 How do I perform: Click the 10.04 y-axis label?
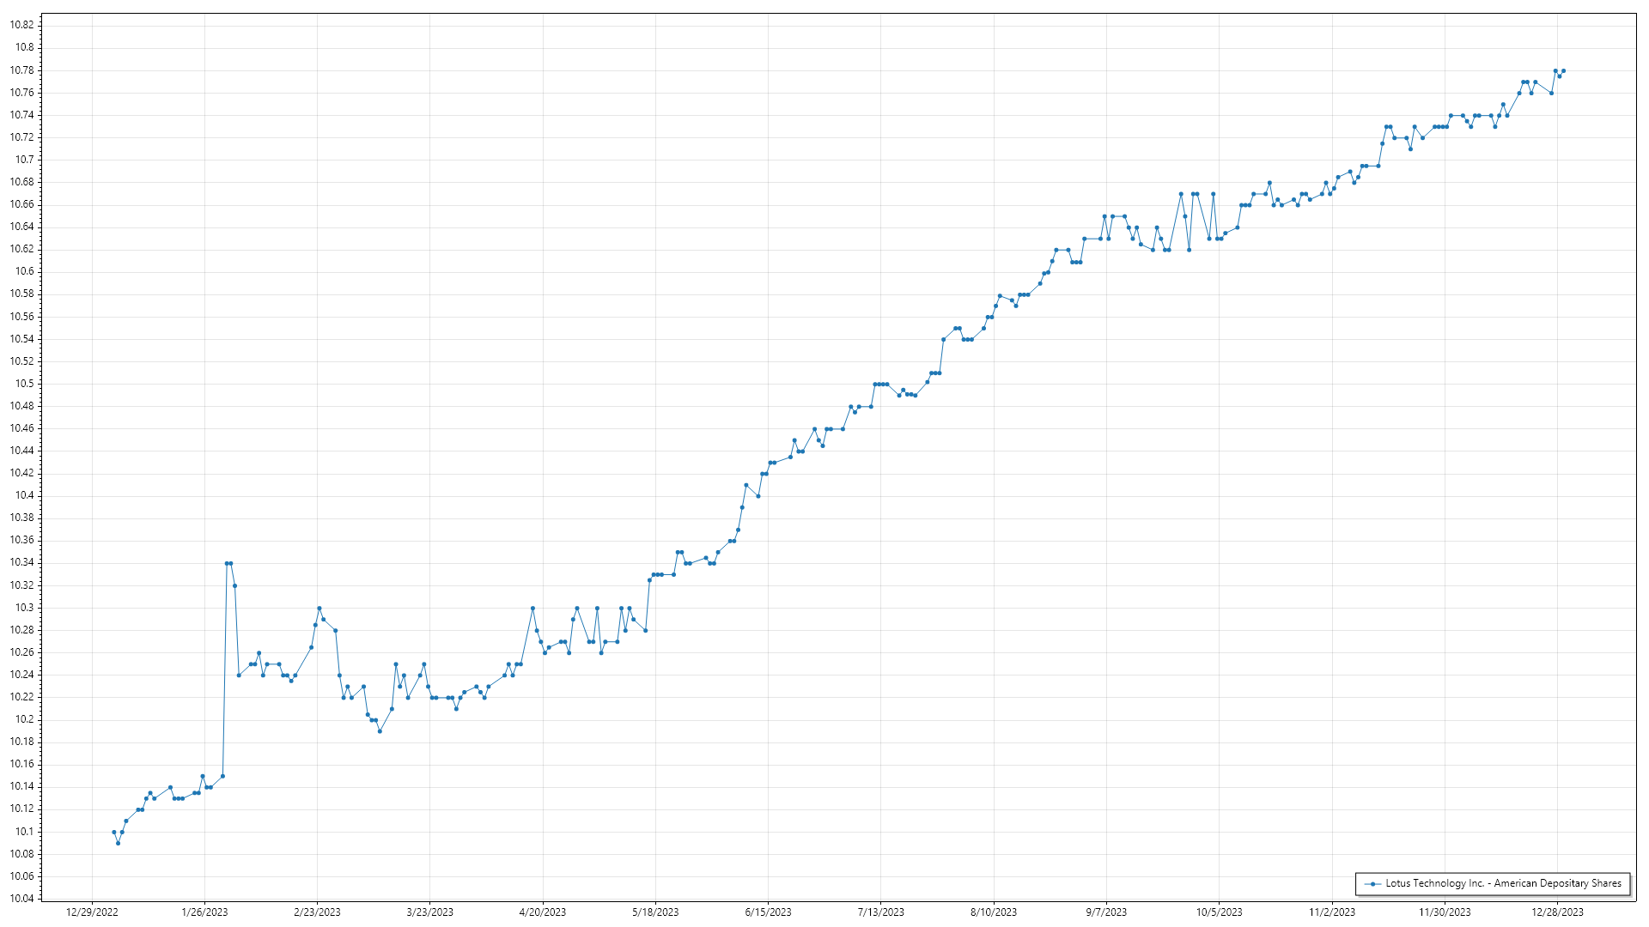pos(21,899)
